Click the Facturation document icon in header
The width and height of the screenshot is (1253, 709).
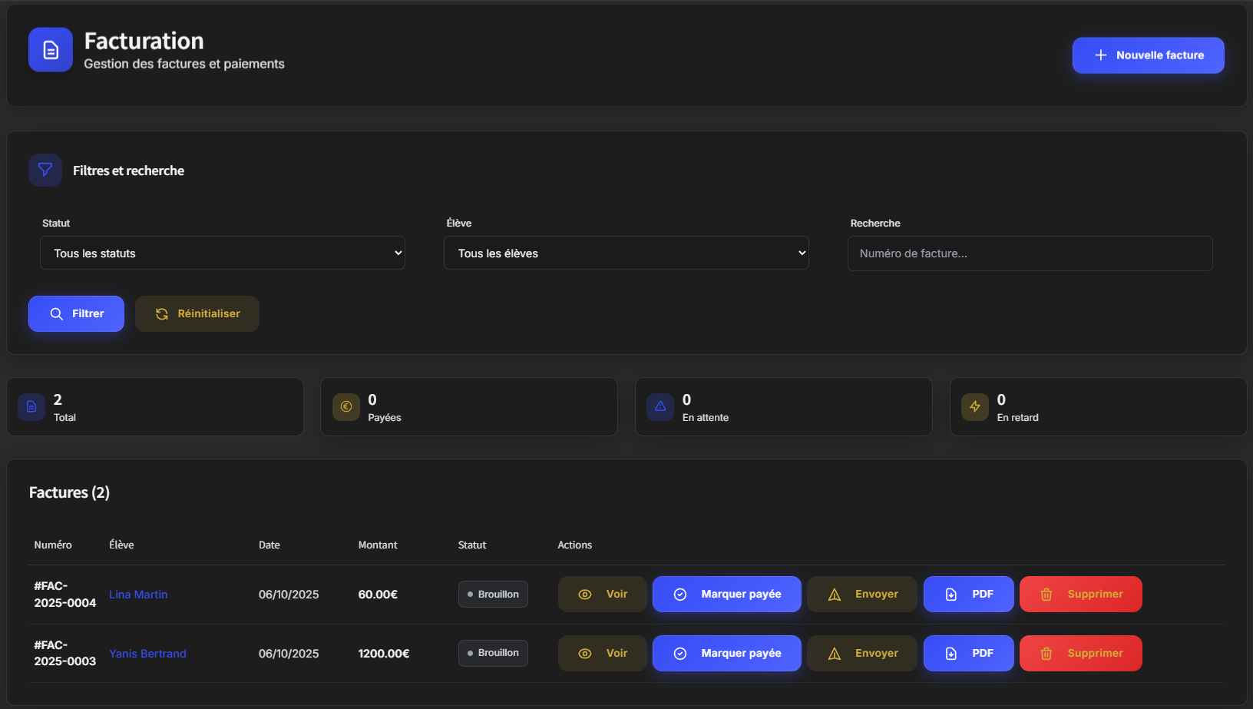click(51, 50)
